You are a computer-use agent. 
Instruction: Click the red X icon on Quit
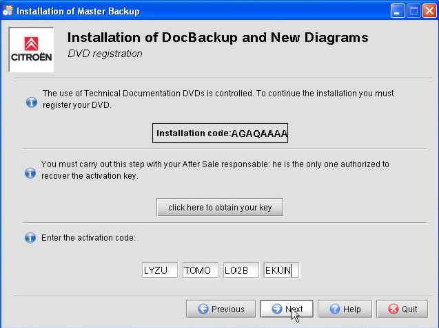(394, 309)
